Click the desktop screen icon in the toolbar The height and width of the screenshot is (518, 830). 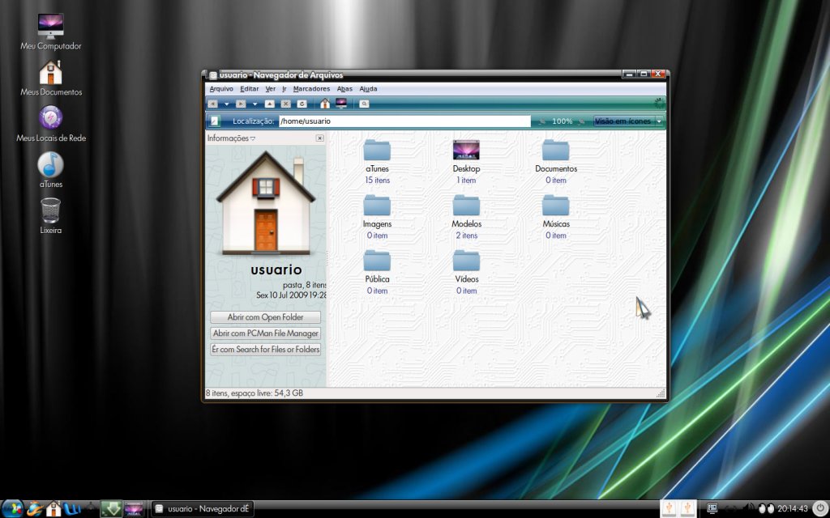(340, 104)
